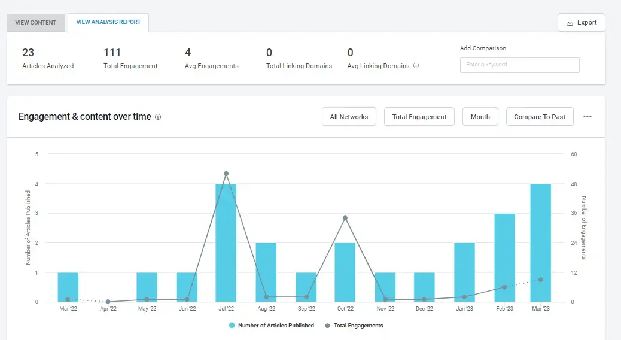Viewport: 621px width, 340px height.
Task: Click the Avg Engagements label
Action: tap(212, 66)
